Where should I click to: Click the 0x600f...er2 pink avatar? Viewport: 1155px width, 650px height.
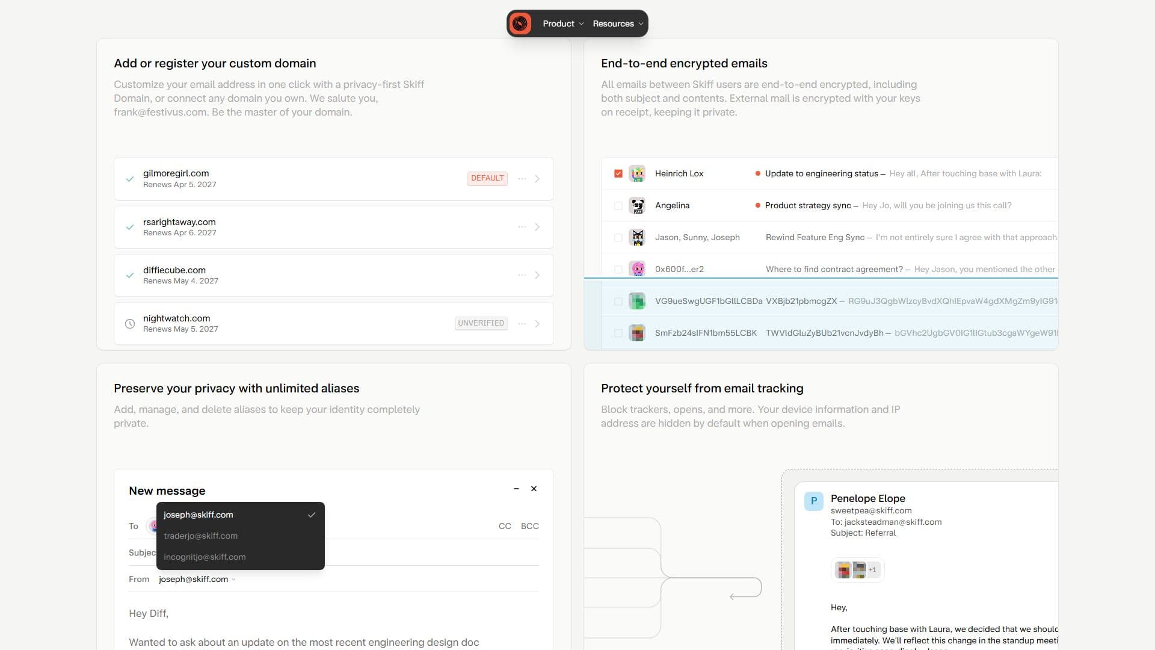637,269
